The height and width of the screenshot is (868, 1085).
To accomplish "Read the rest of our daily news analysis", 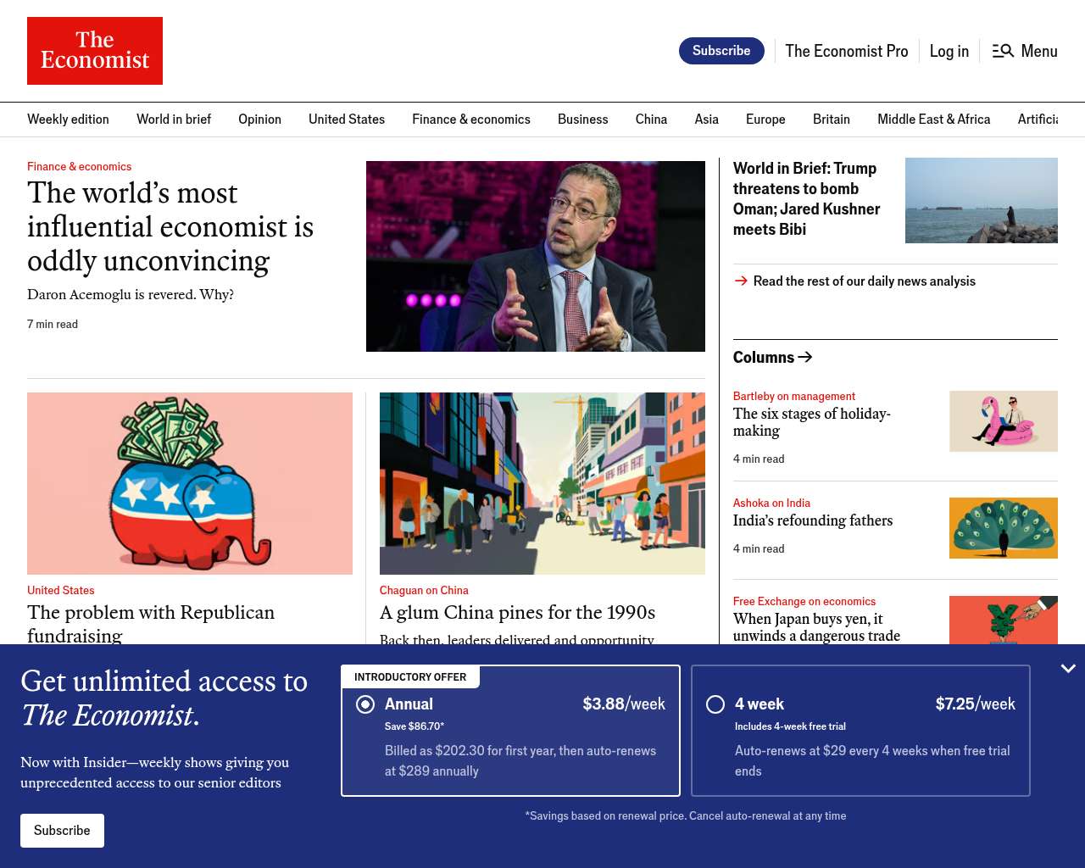I will point(865,281).
